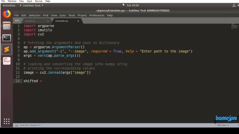Open Firefox from the dock
Image resolution: width=239 pixels, height=134 pixels.
pos(7,14)
